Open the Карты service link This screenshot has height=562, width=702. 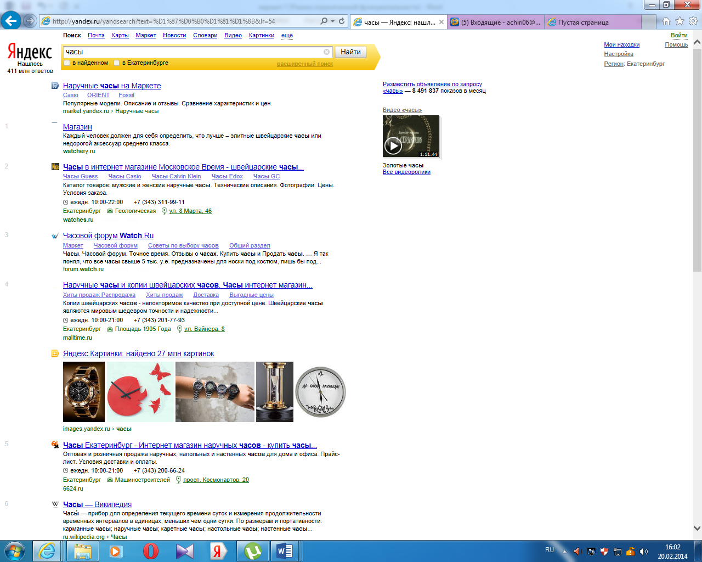point(120,35)
